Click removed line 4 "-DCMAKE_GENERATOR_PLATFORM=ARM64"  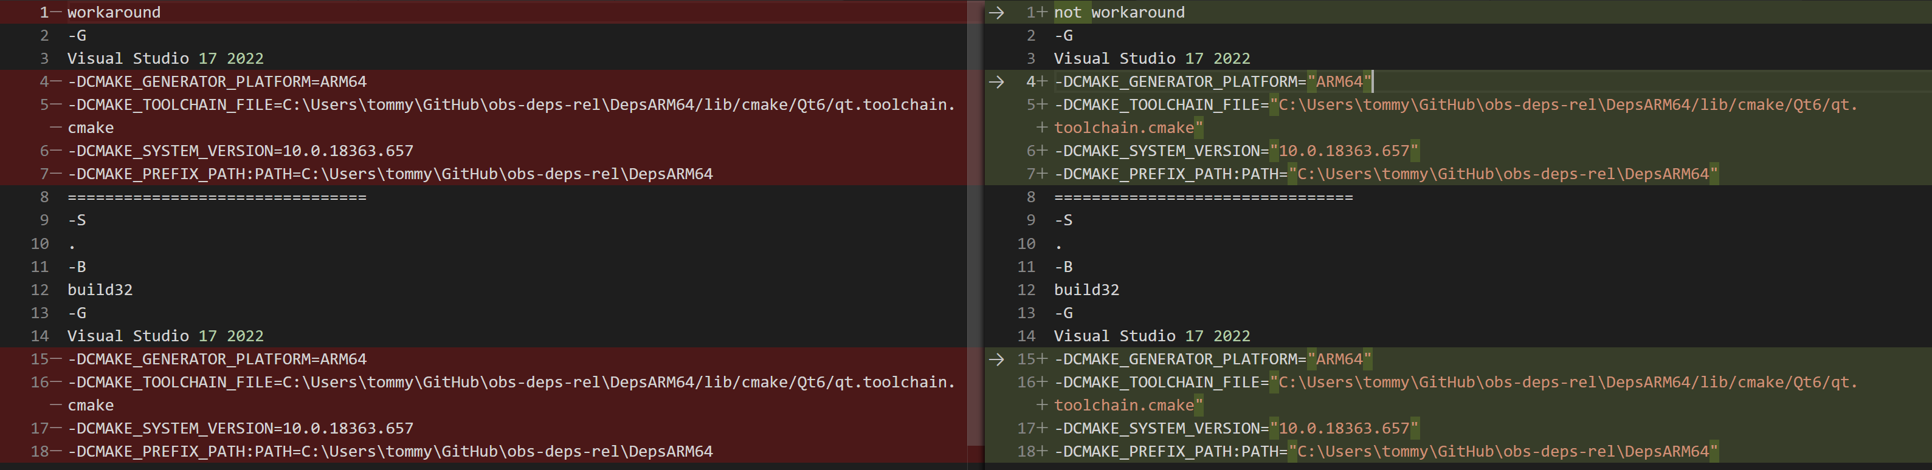pos(218,82)
